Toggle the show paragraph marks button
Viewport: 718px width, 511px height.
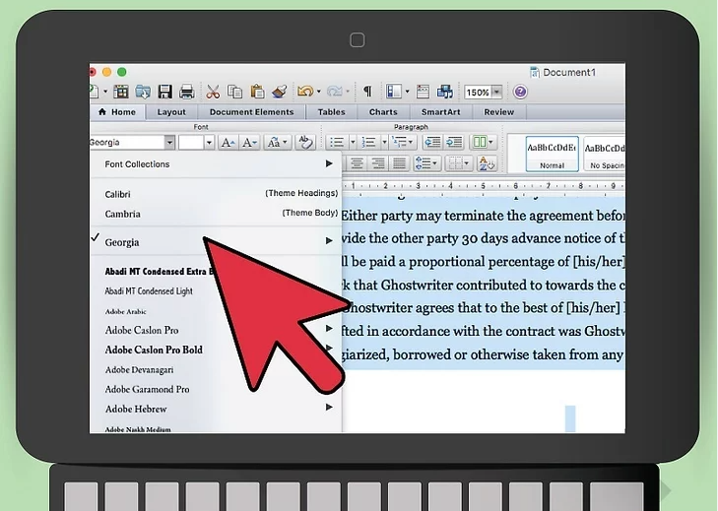coord(367,92)
